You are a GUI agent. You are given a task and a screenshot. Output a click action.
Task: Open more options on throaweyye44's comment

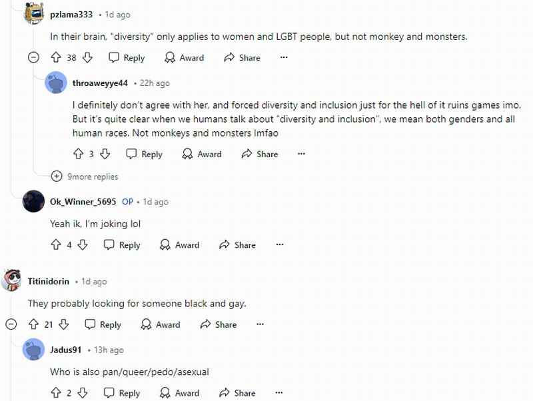click(x=301, y=154)
